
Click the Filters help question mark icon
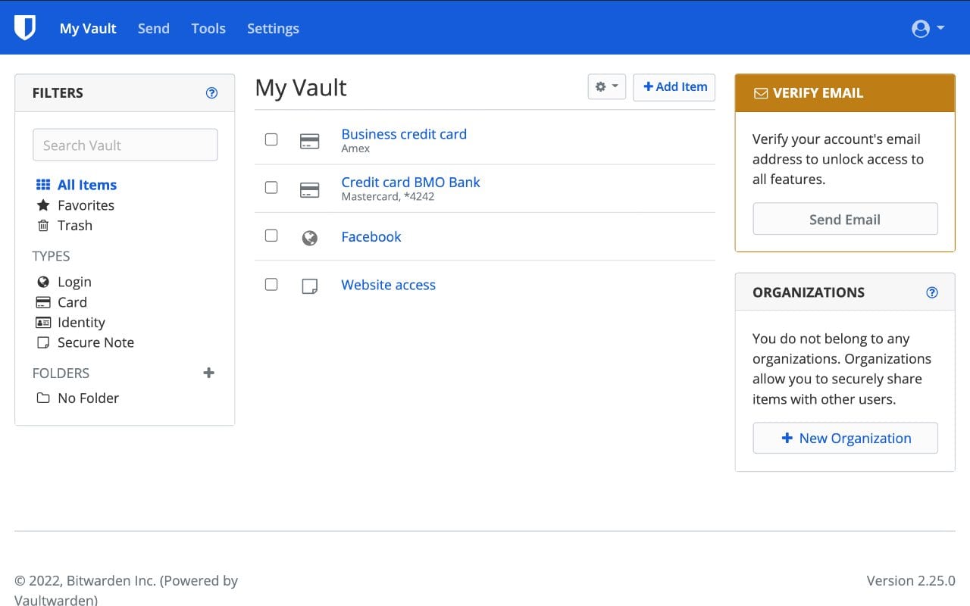point(211,93)
